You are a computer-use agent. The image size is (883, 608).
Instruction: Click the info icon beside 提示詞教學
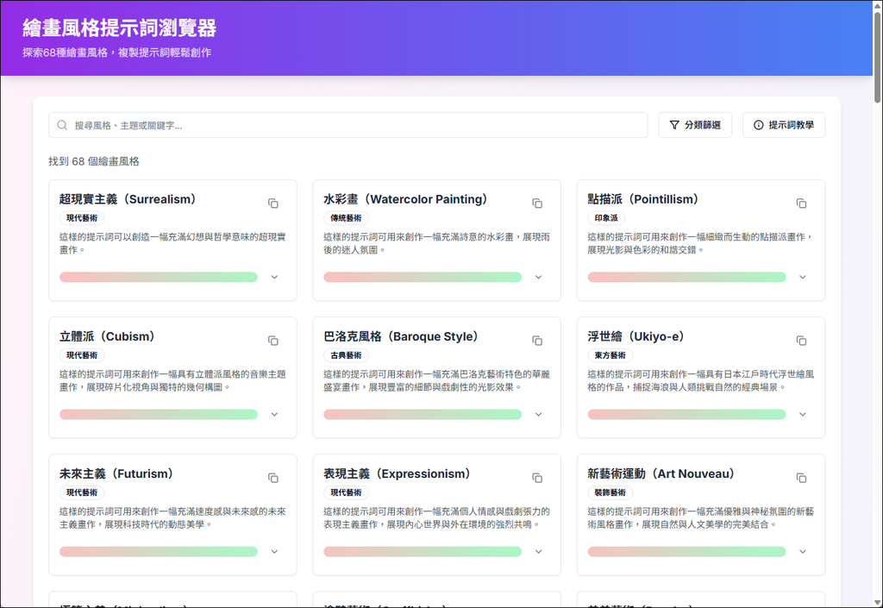click(759, 125)
